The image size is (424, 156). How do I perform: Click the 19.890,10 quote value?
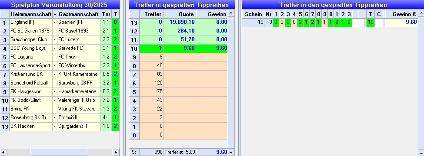(x=180, y=23)
